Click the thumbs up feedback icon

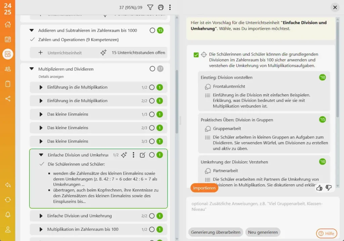click(x=319, y=188)
